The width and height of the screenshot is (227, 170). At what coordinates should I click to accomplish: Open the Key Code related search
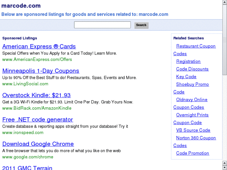186,77
